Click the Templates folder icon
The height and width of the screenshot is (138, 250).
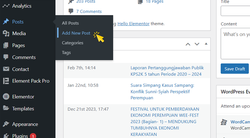[6, 109]
